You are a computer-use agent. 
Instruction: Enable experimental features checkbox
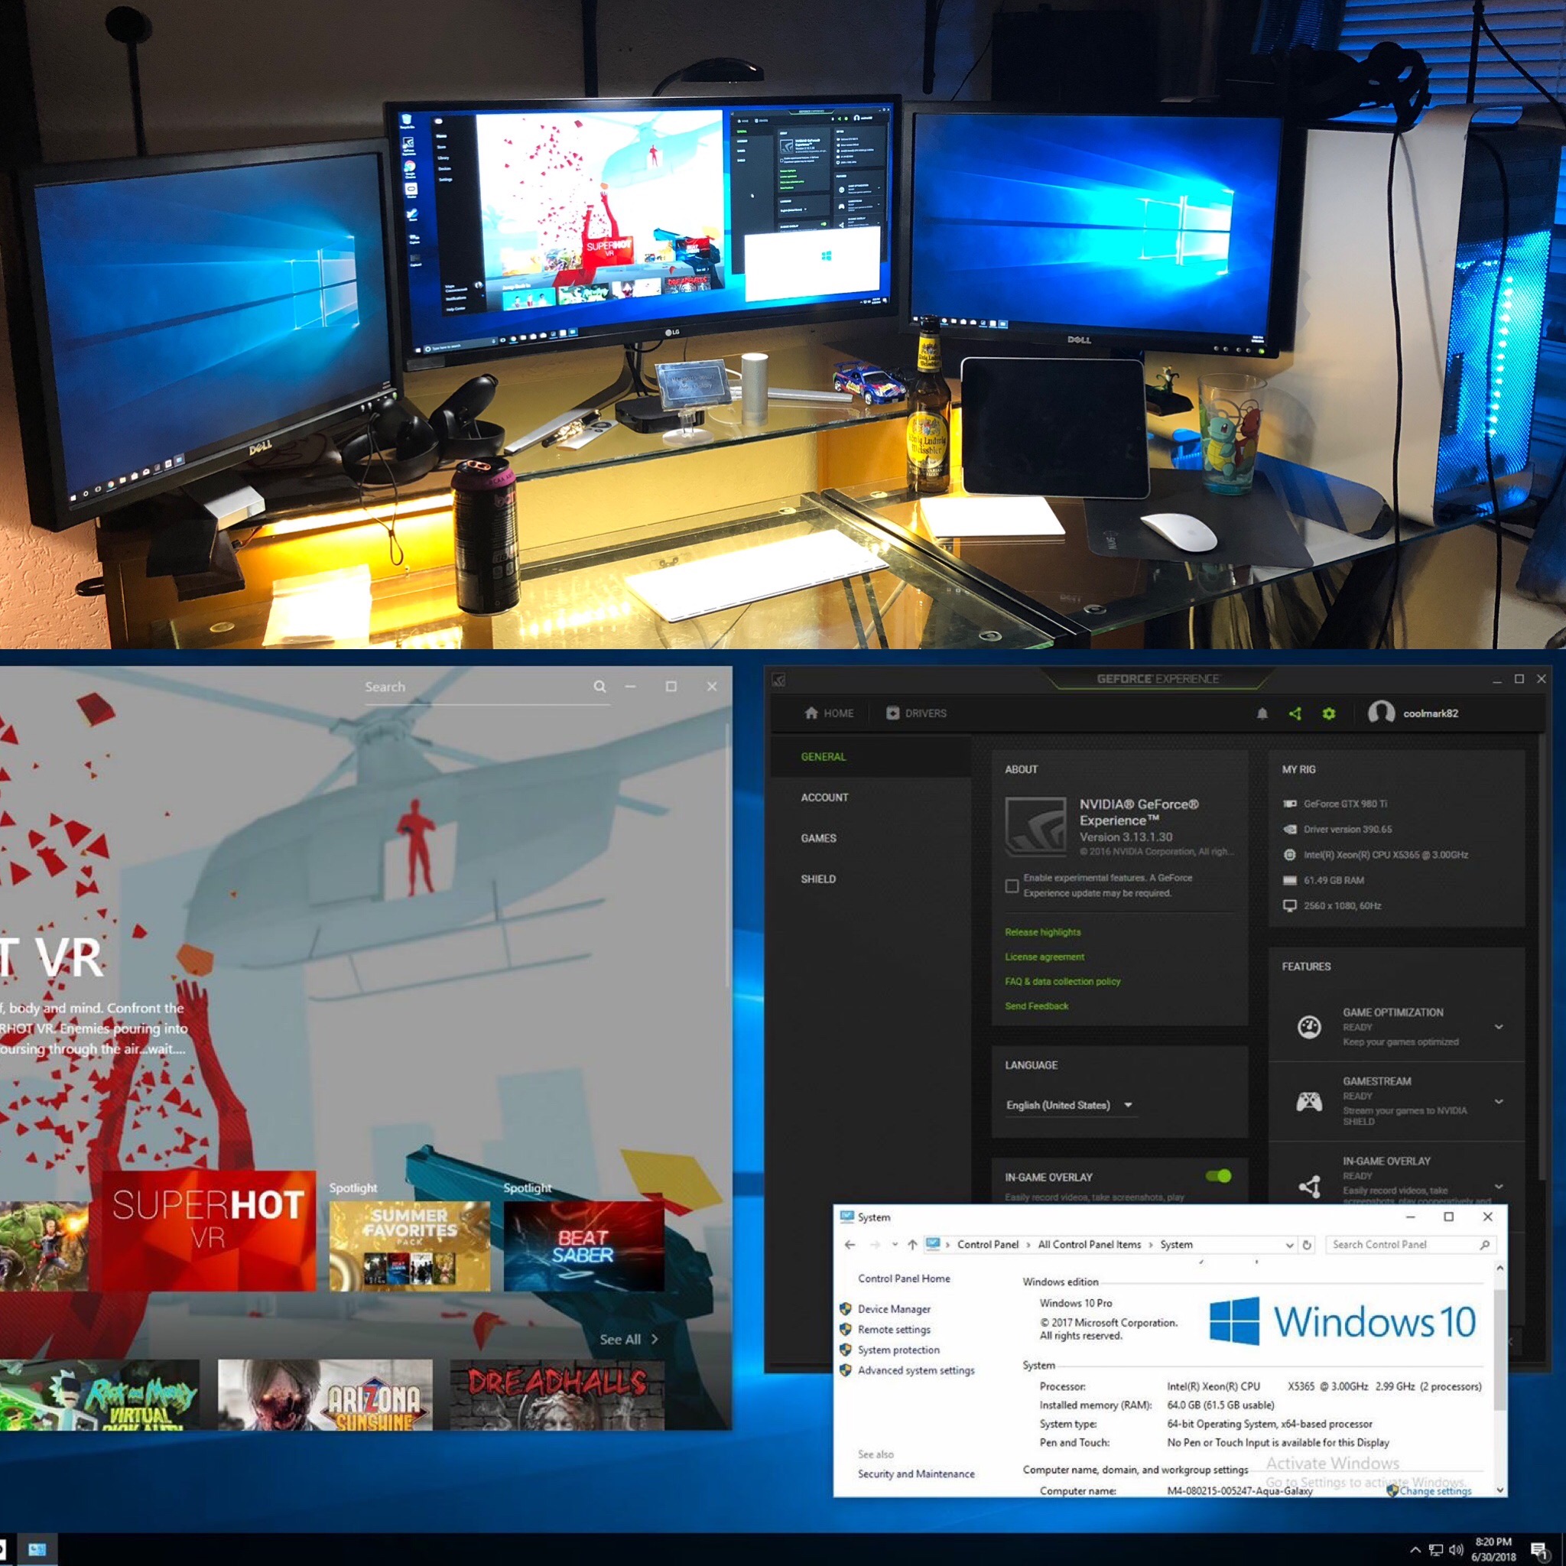tap(1012, 886)
